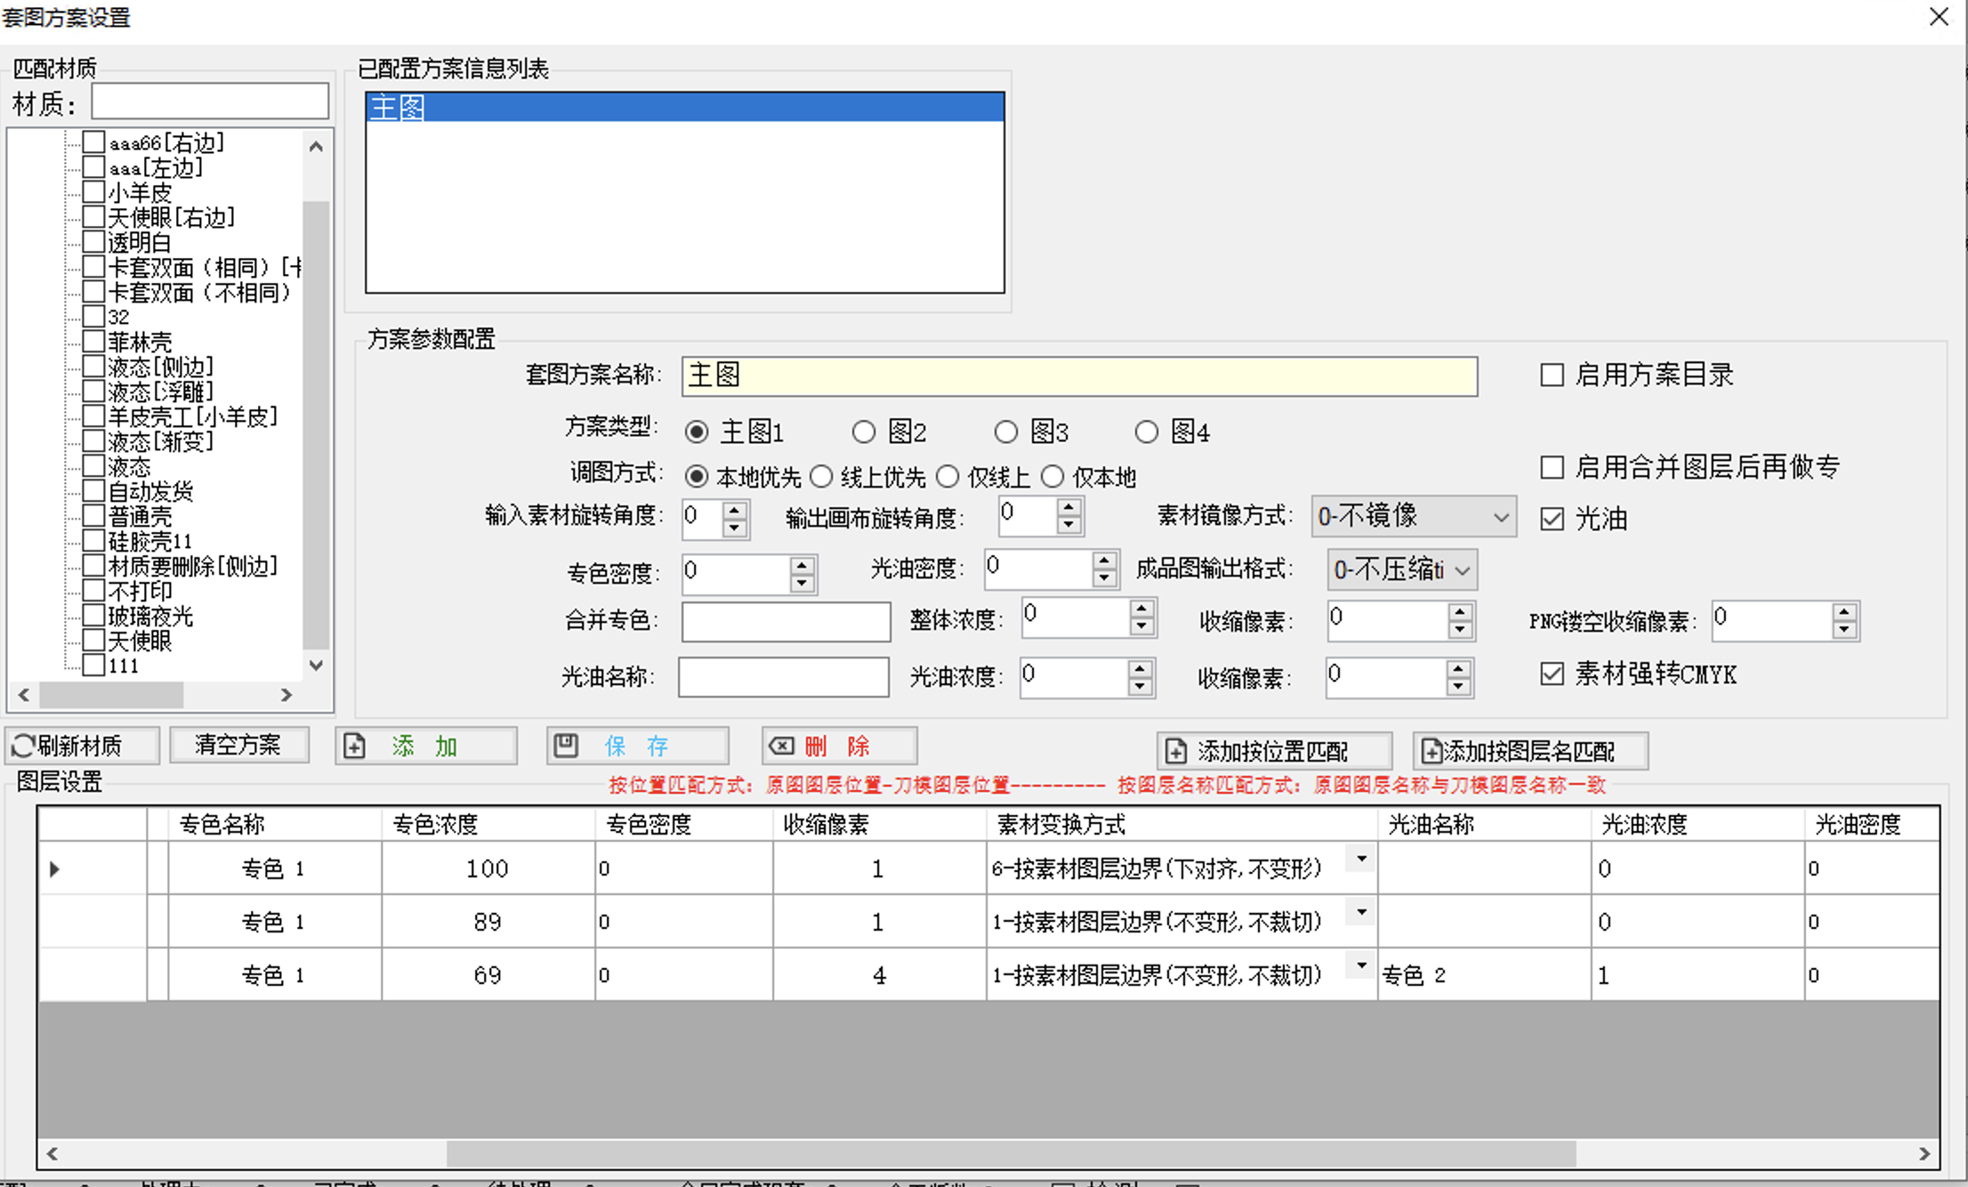Enable the 启用方案目录 checkbox

tap(1552, 375)
